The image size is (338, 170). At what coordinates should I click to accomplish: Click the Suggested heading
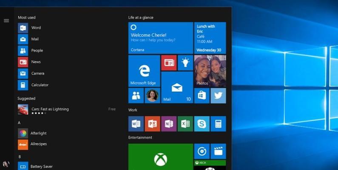[x=26, y=99]
